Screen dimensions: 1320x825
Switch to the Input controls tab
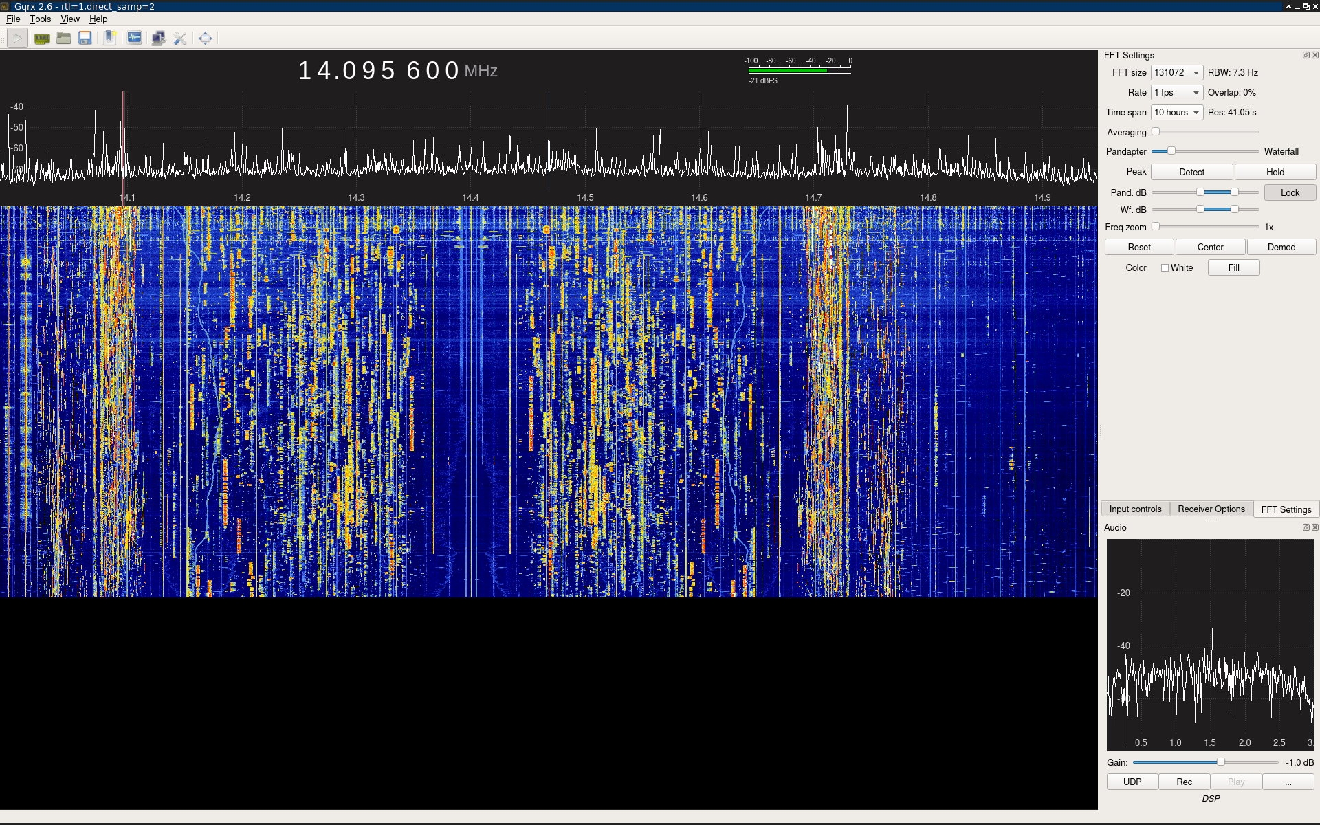(x=1135, y=509)
